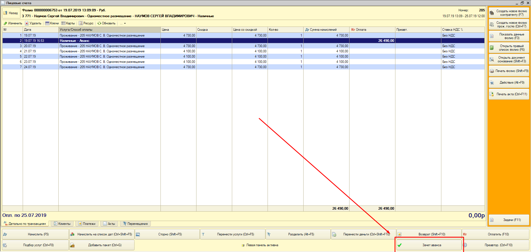Viewport: 531px width, 252px height.
Task: Select the 21.07.19 Проживание row
Action: pyautogui.click(x=244, y=51)
